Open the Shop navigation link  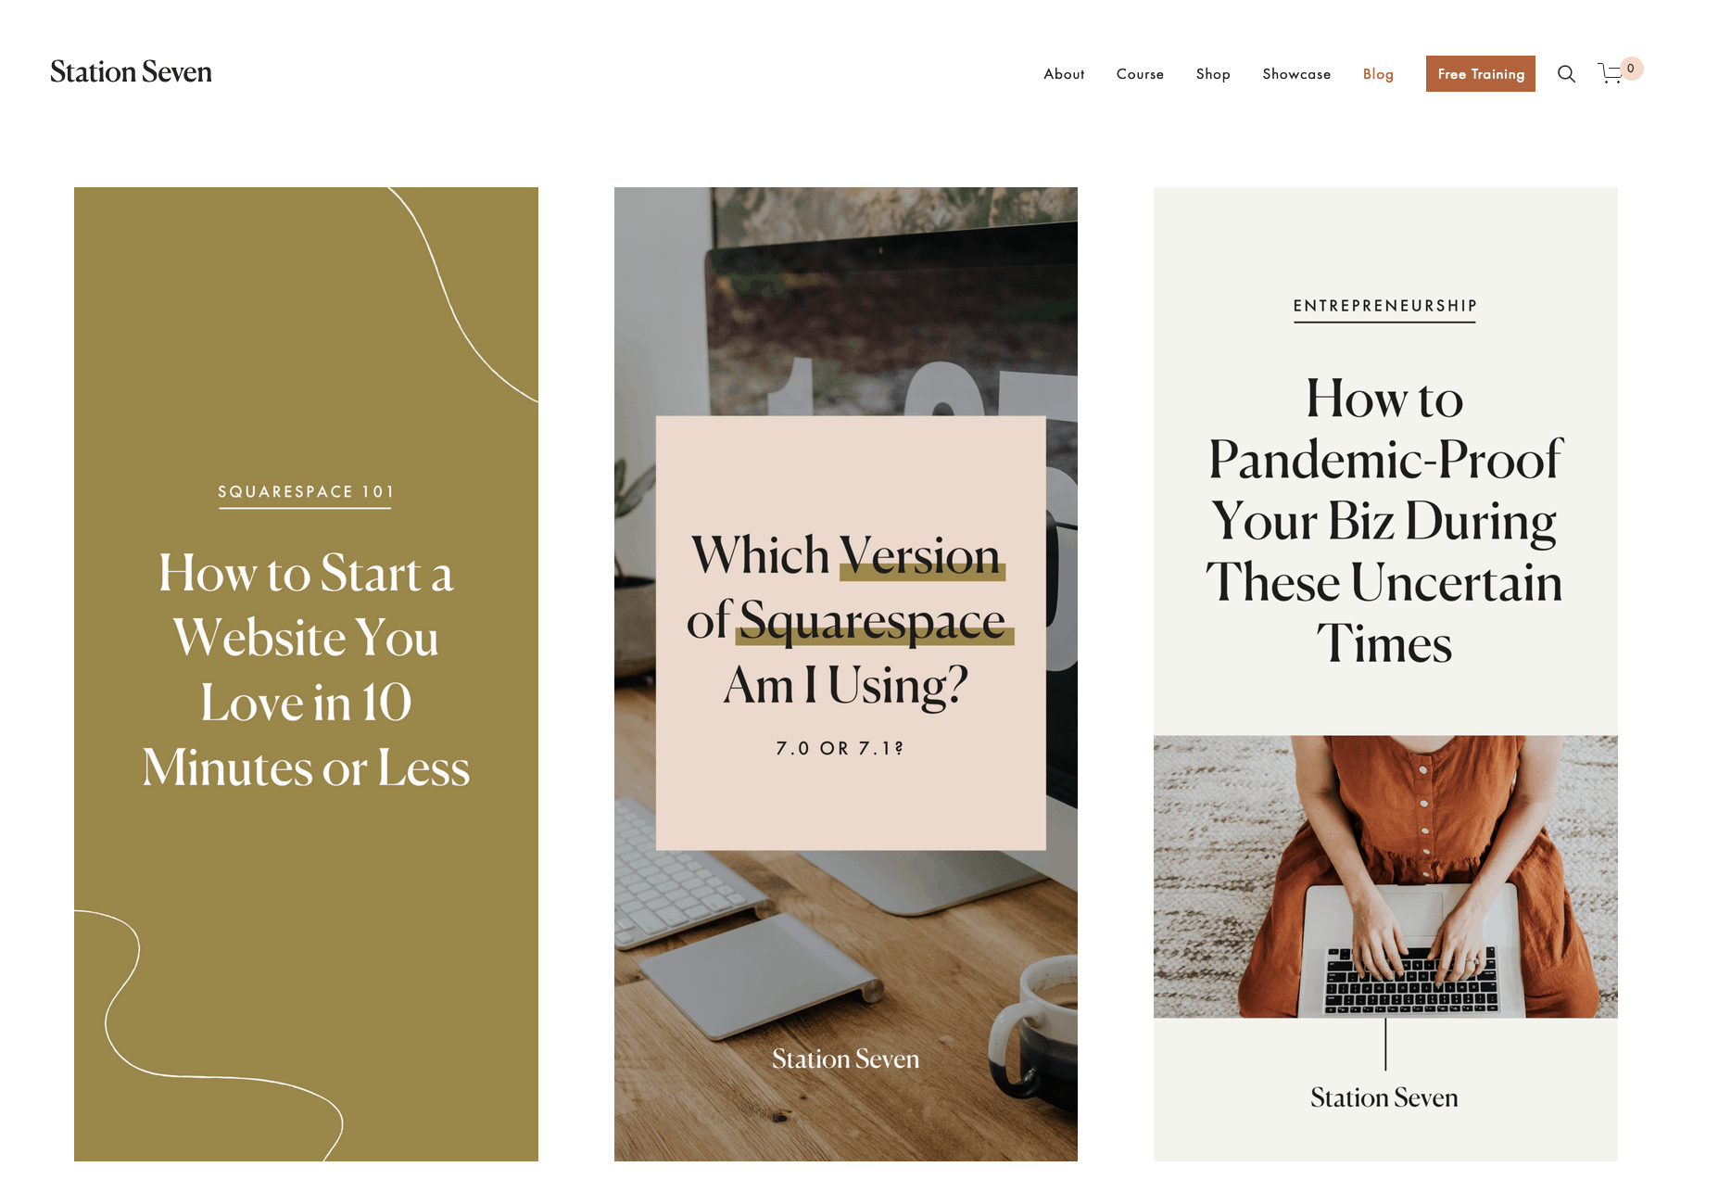click(1213, 74)
